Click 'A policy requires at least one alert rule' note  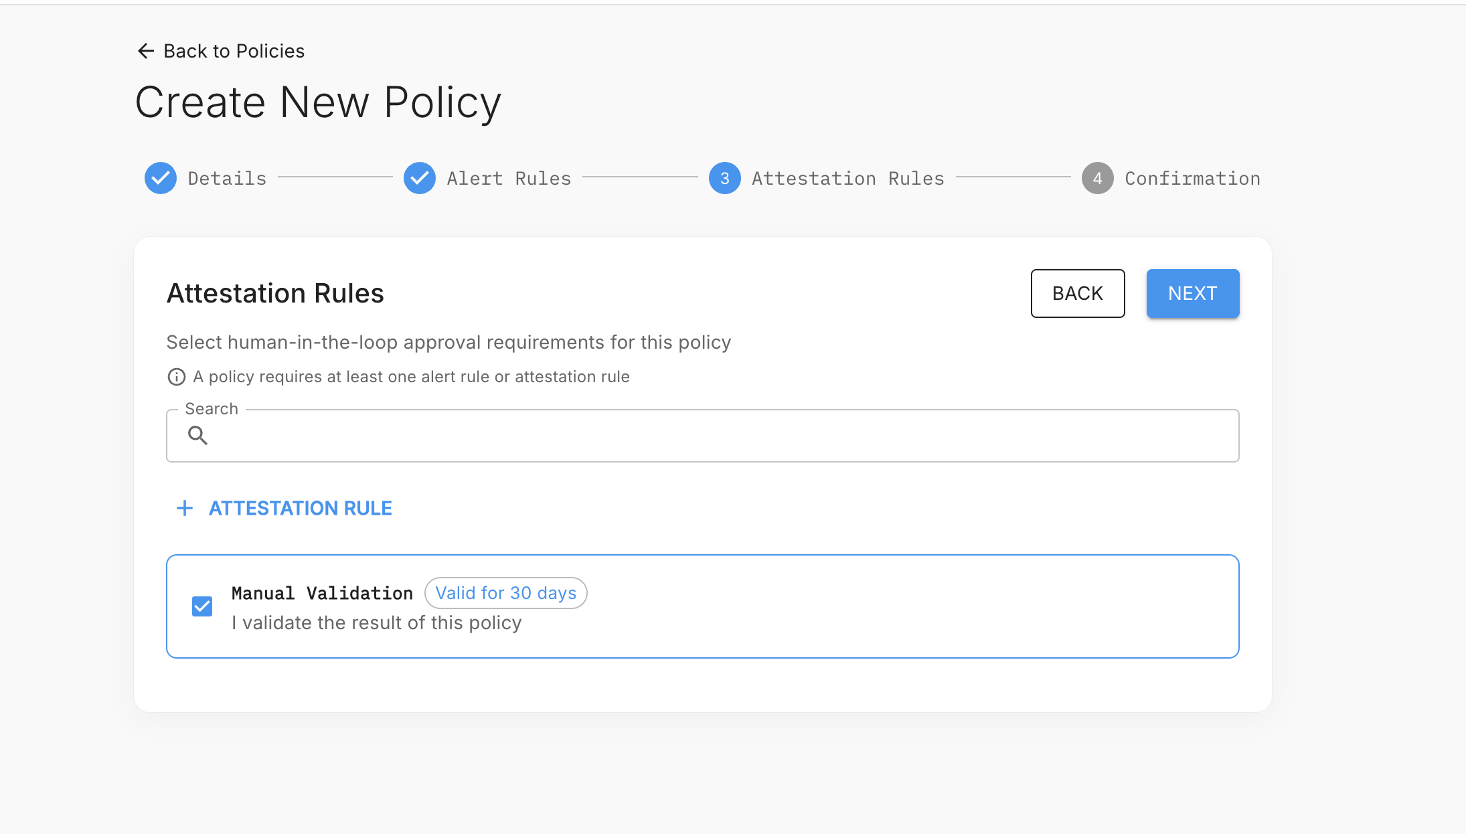[411, 377]
